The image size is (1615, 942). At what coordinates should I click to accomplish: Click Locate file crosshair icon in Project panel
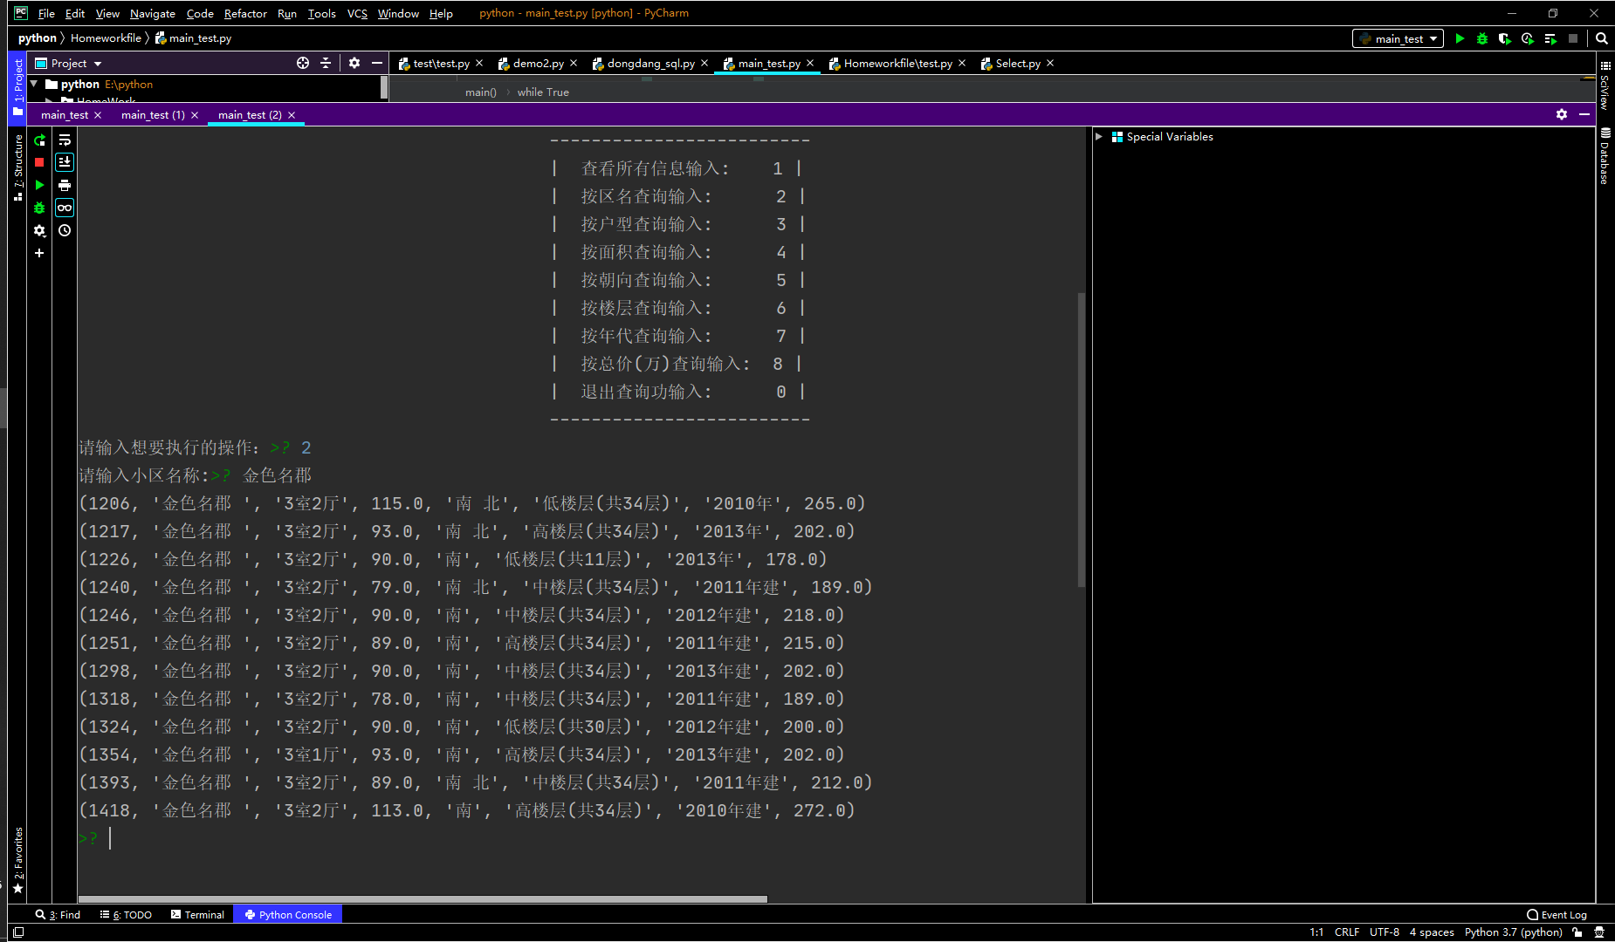pos(303,63)
